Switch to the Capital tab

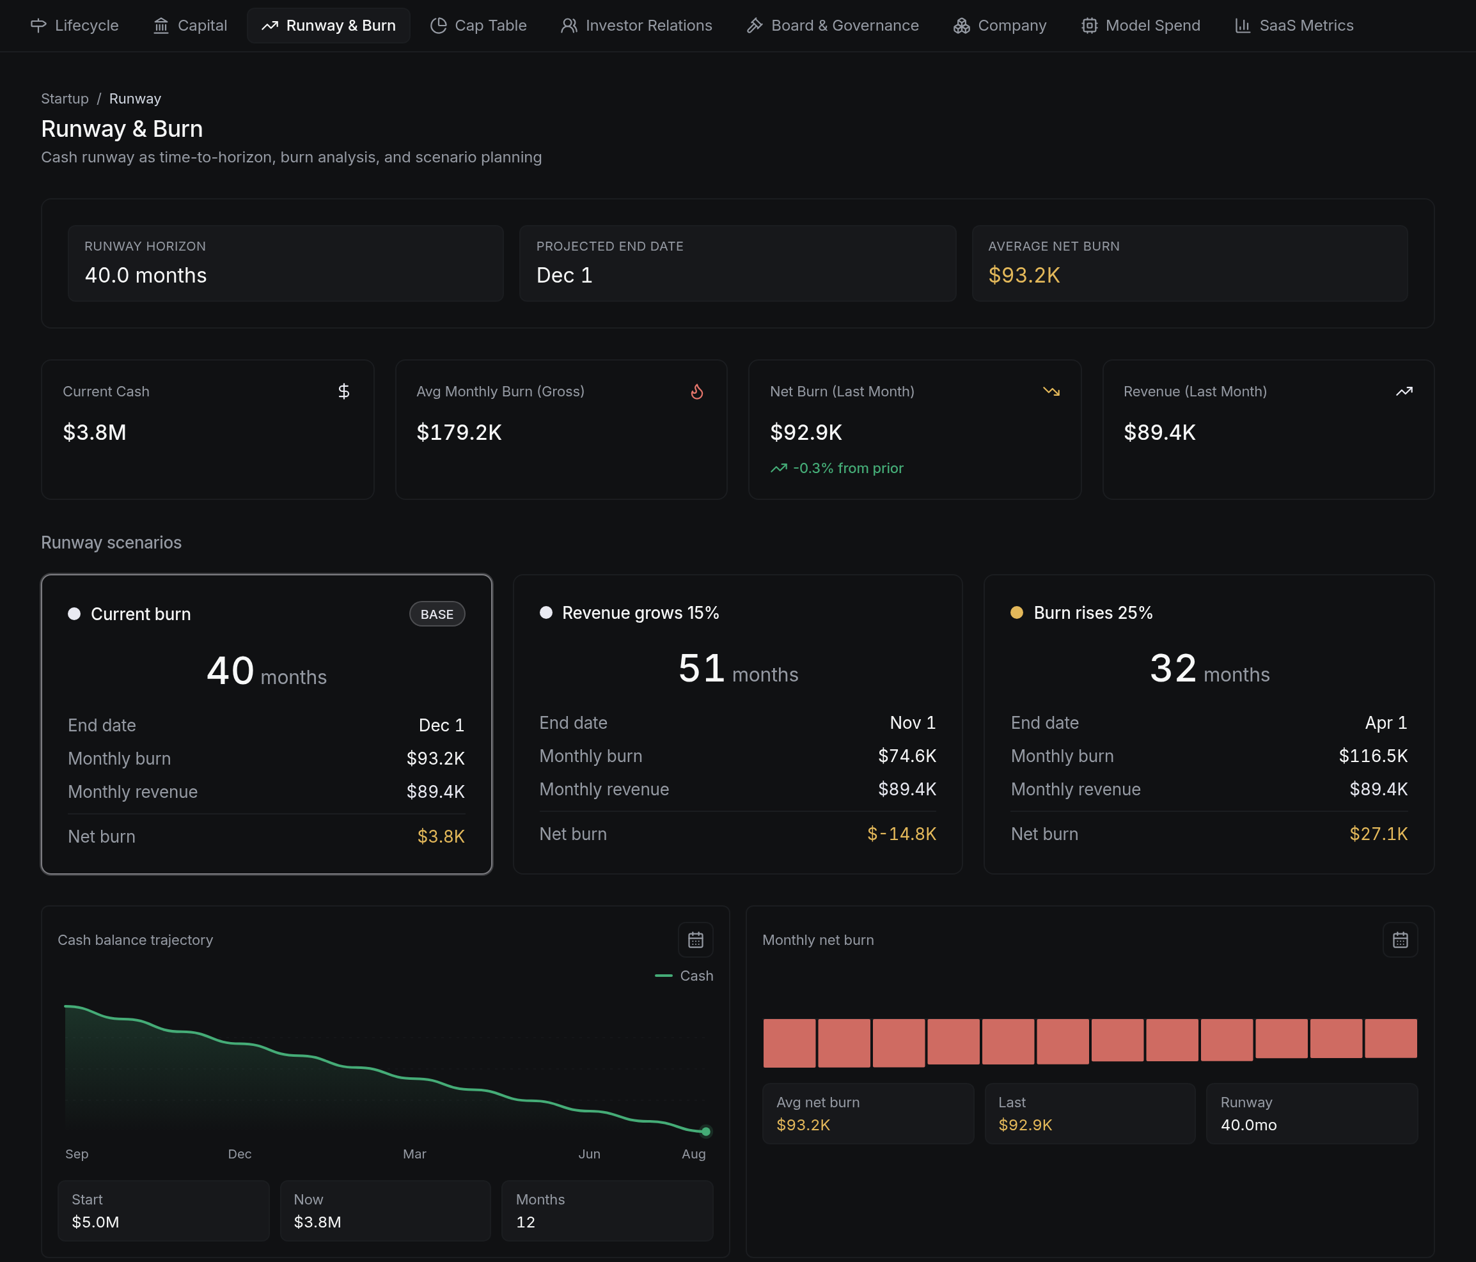point(189,26)
